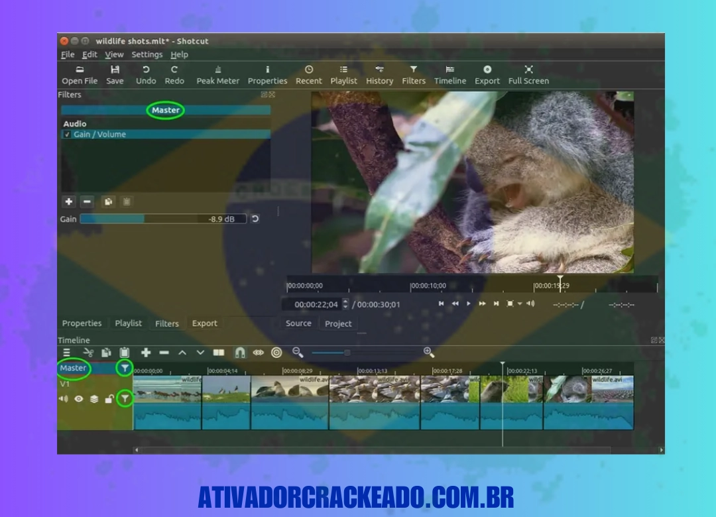The height and width of the screenshot is (517, 716).
Task: Overwrite clip with the timeline down arrow
Action: 200,353
